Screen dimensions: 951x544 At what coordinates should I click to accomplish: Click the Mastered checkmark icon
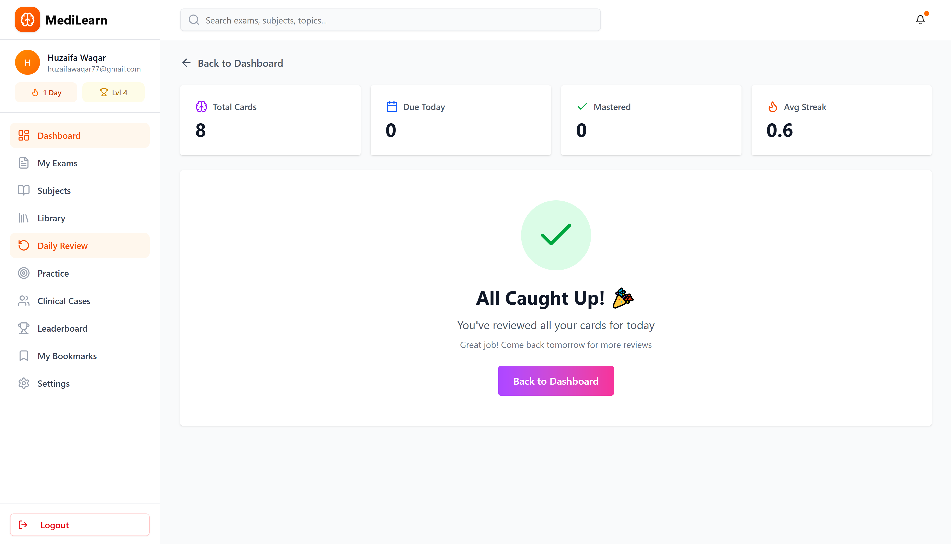582,107
